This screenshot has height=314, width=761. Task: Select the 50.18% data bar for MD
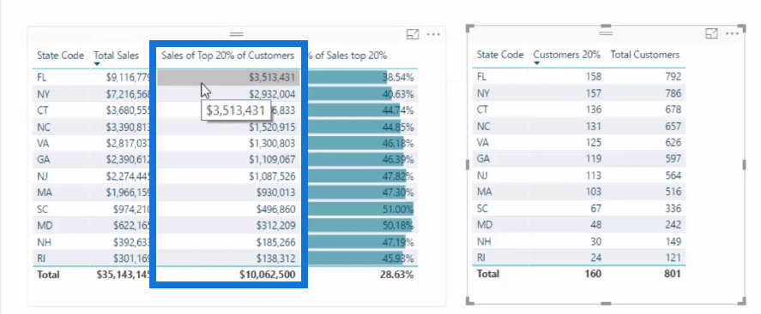pyautogui.click(x=359, y=226)
